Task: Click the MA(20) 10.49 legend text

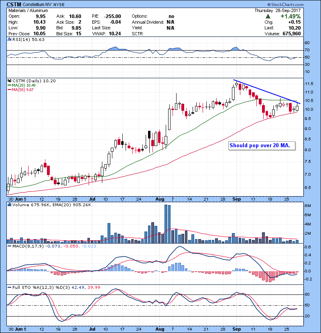Action: pyautogui.click(x=24, y=85)
